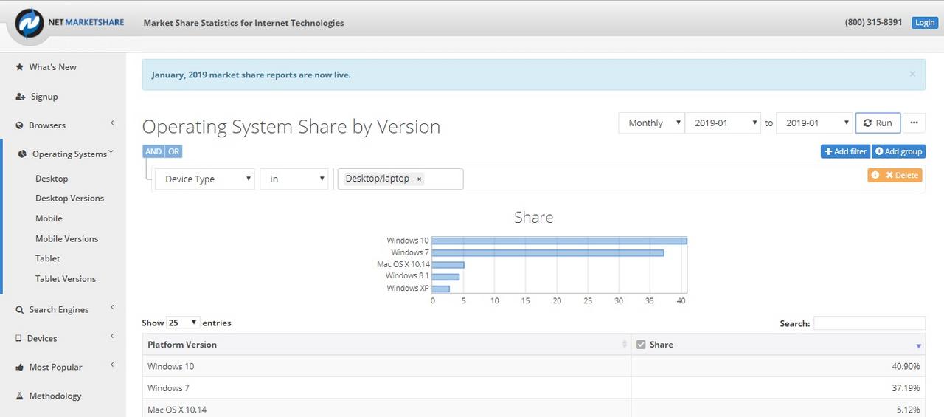Screen dimensions: 944x417
Task: Open the three-dots more options button
Action: coord(914,123)
